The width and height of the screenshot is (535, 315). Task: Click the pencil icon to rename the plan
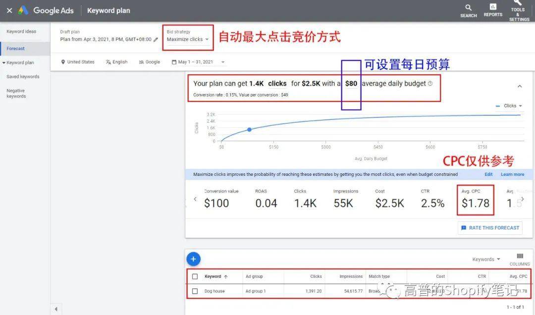coord(156,40)
